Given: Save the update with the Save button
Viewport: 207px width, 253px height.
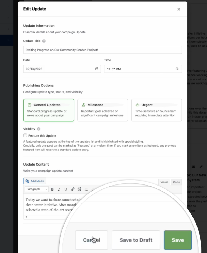Looking at the screenshot, I should 178,240.
